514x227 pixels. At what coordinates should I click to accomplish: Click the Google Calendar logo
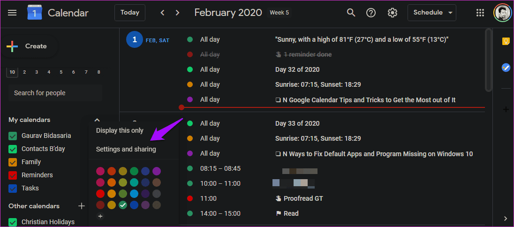click(x=34, y=13)
